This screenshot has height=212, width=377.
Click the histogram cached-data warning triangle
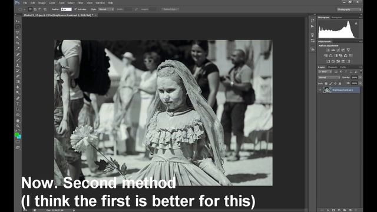click(x=356, y=24)
